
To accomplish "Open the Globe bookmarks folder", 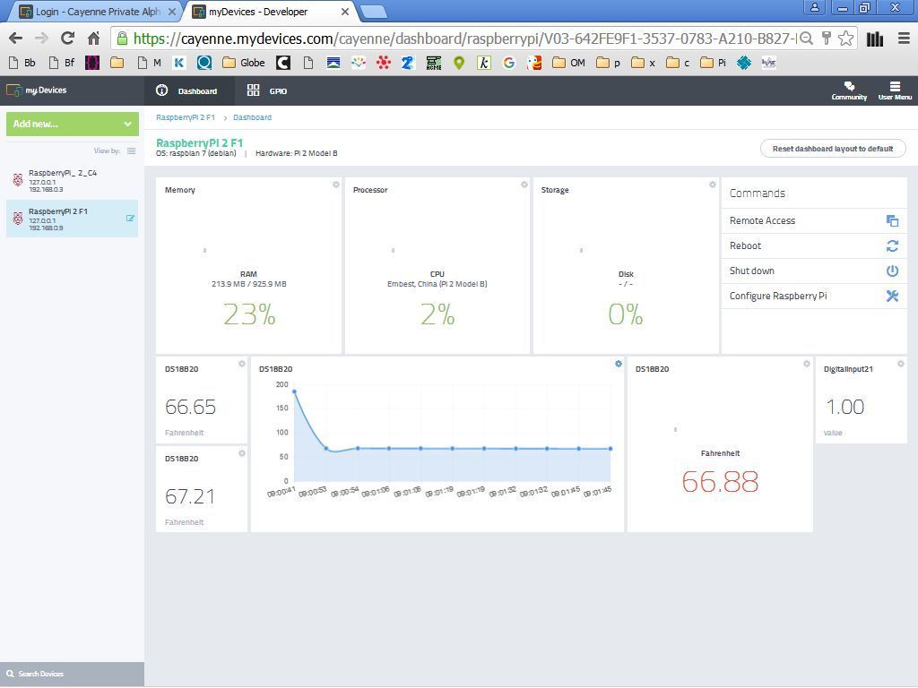I will coord(244,63).
